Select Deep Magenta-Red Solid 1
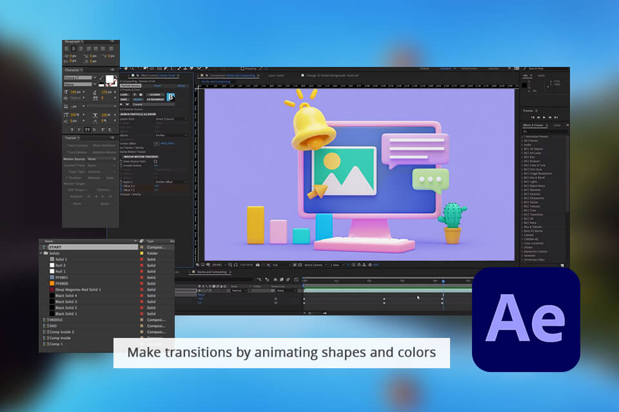 click(x=77, y=290)
